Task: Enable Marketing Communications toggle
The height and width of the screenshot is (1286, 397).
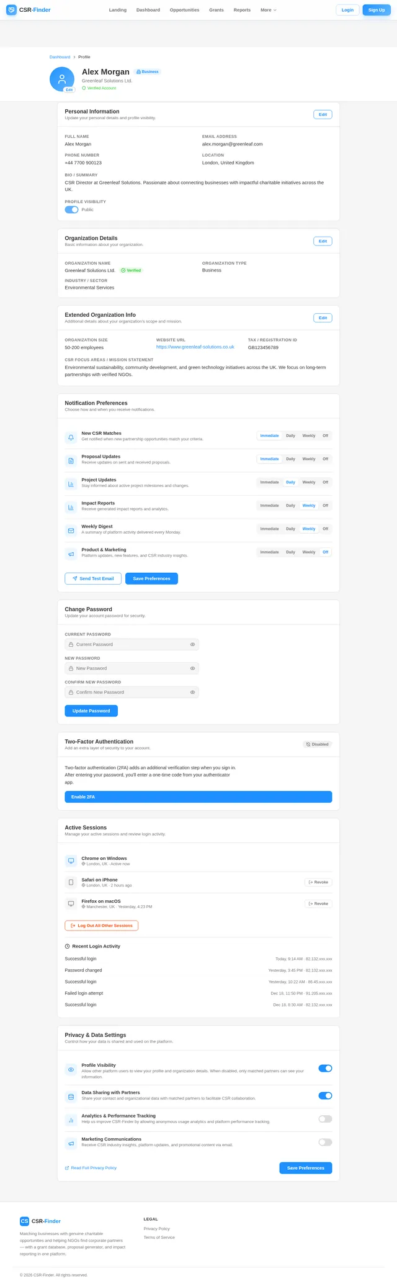Action: pos(325,1142)
